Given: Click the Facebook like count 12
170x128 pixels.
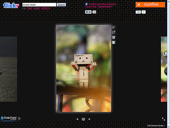Looking at the screenshot, I should click(x=94, y=12).
